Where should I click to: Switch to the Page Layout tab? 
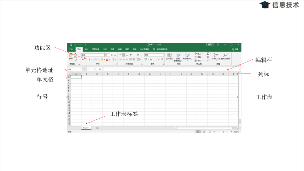click(95, 49)
